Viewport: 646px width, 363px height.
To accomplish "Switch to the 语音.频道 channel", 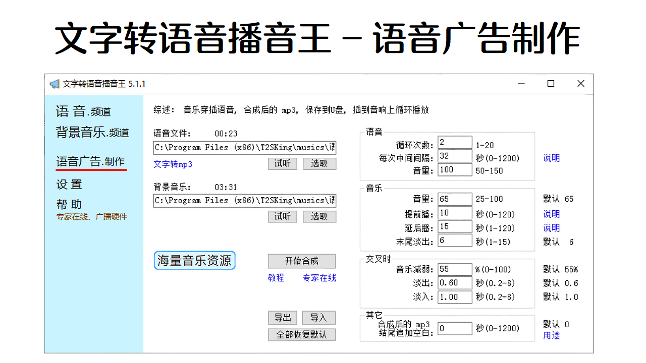I will (x=76, y=111).
